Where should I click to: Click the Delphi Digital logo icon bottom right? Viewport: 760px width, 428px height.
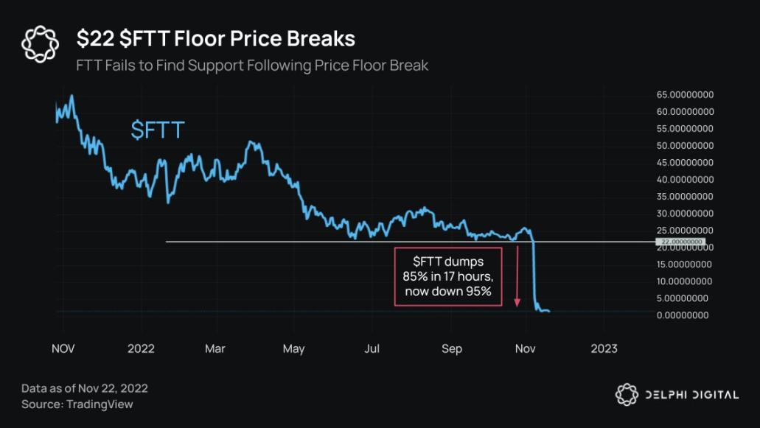[x=627, y=395]
